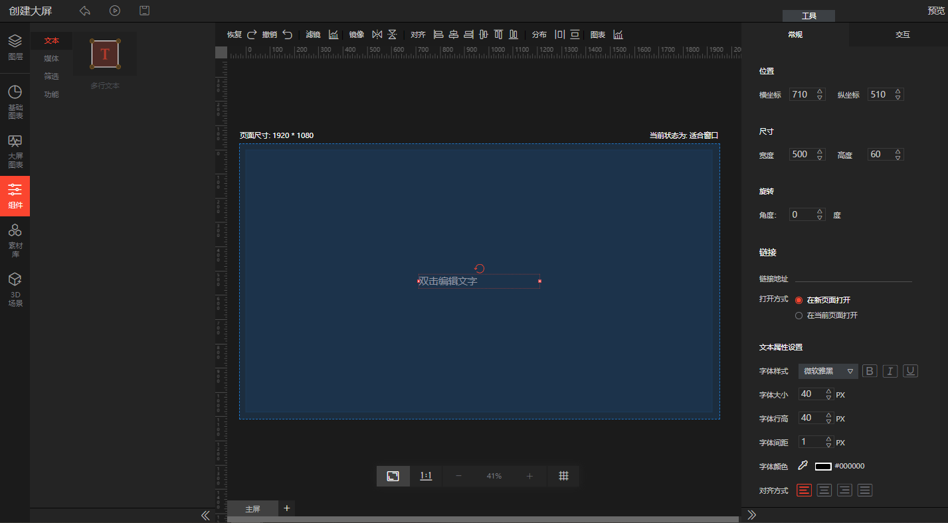Set text alignment to center
This screenshot has height=523, width=948.
pos(824,490)
